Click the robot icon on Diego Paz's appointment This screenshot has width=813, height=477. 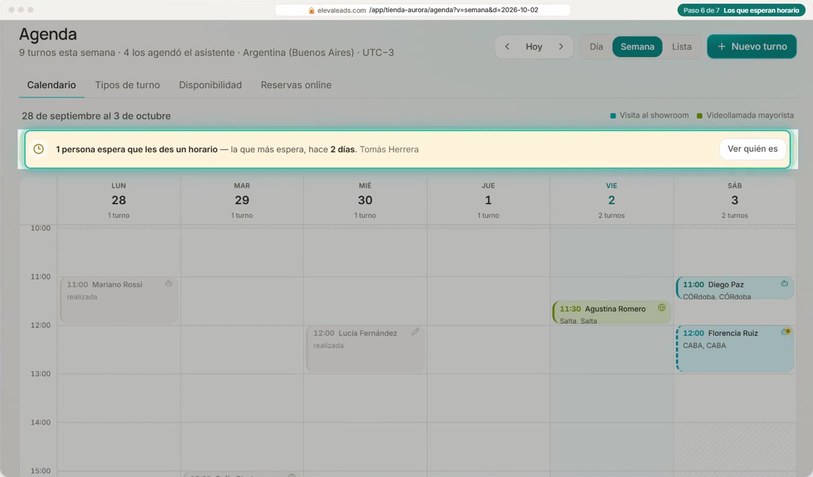(785, 284)
